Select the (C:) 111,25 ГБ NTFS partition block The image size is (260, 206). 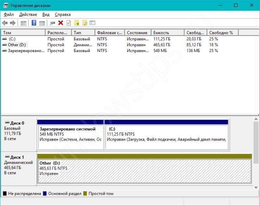166,135
